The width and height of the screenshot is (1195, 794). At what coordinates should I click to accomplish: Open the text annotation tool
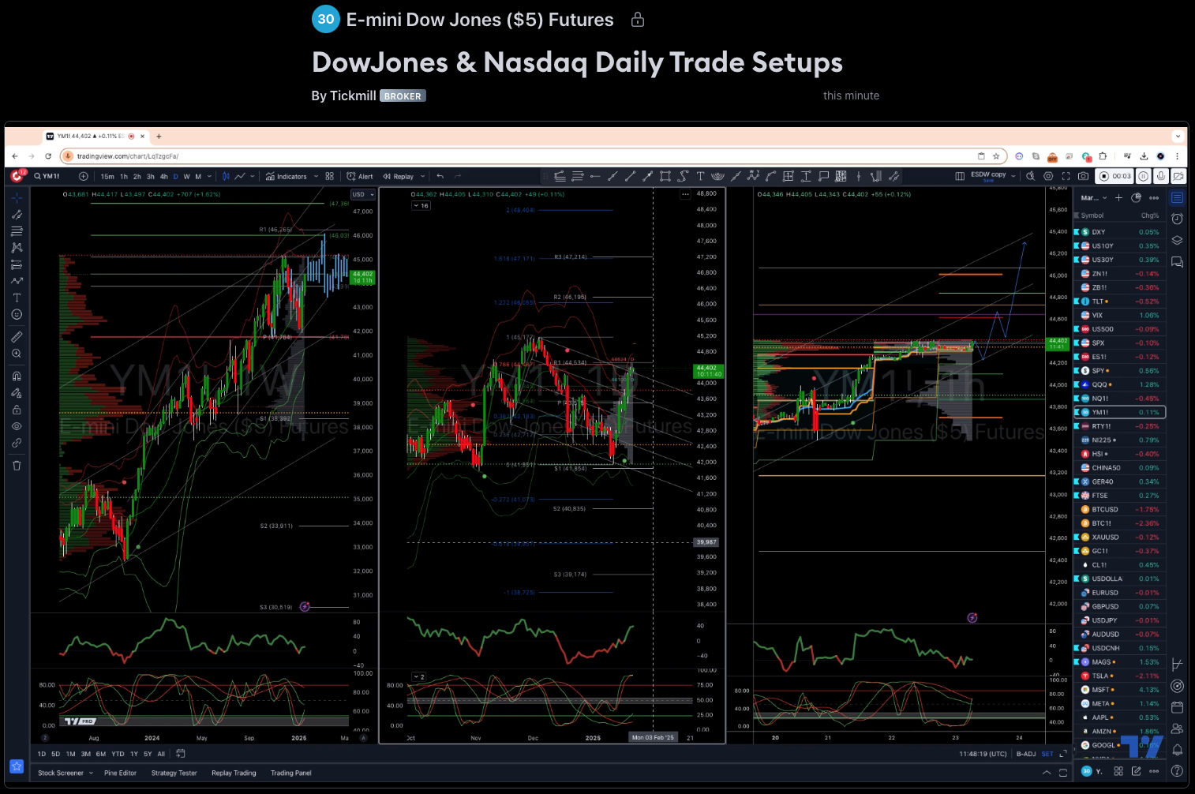click(17, 298)
